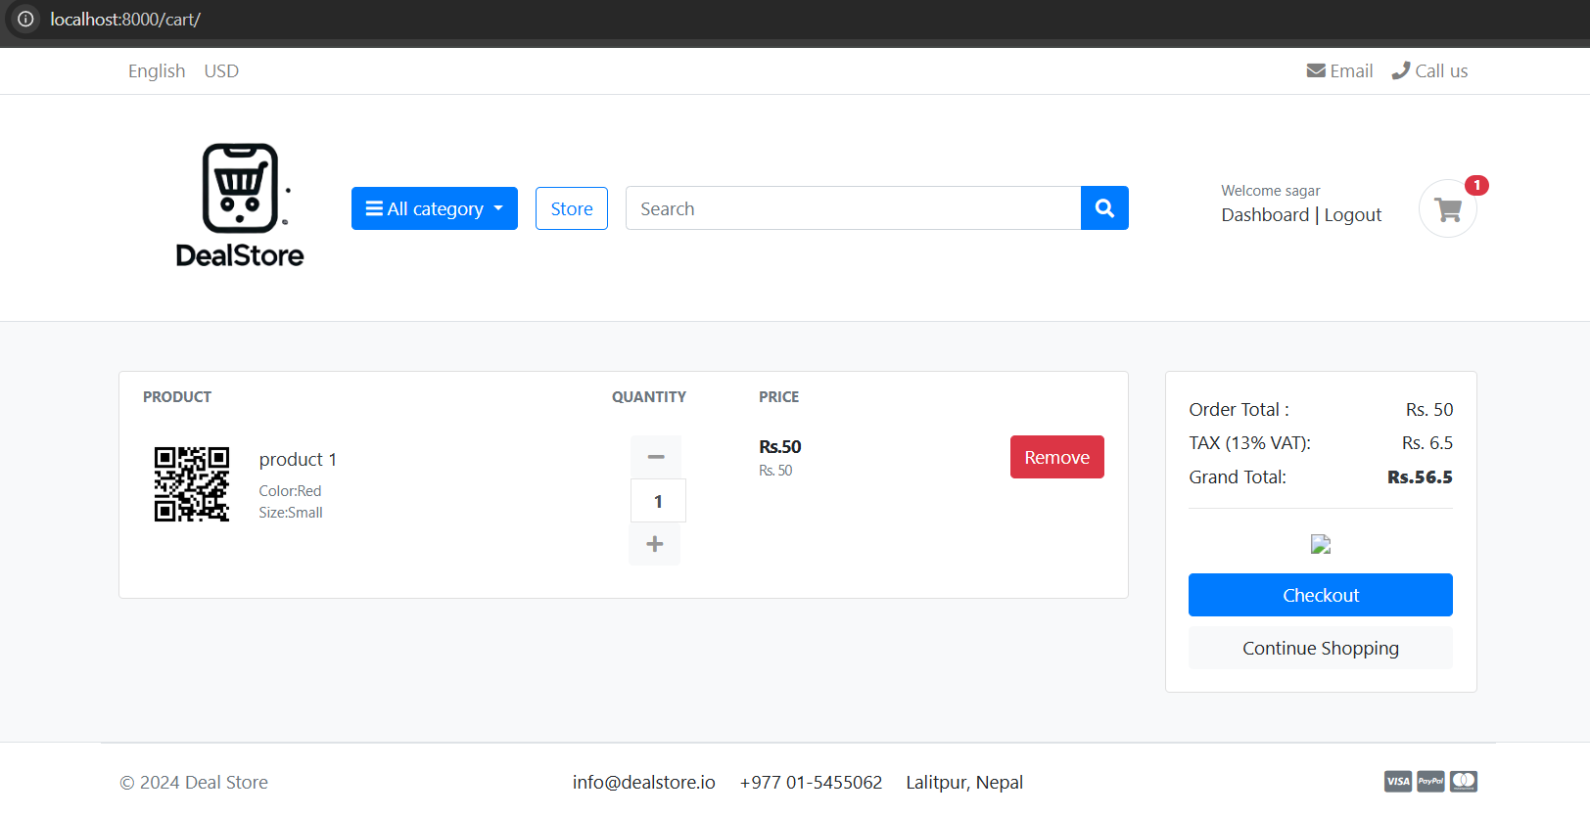Click the broken image above Checkout
Viewport: 1590px width, 816px height.
click(x=1321, y=545)
